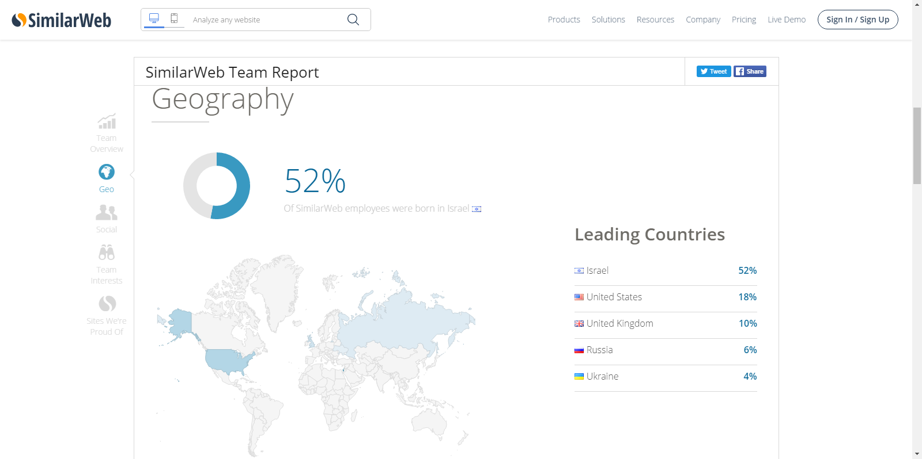Open the Live Demo link

pos(786,20)
